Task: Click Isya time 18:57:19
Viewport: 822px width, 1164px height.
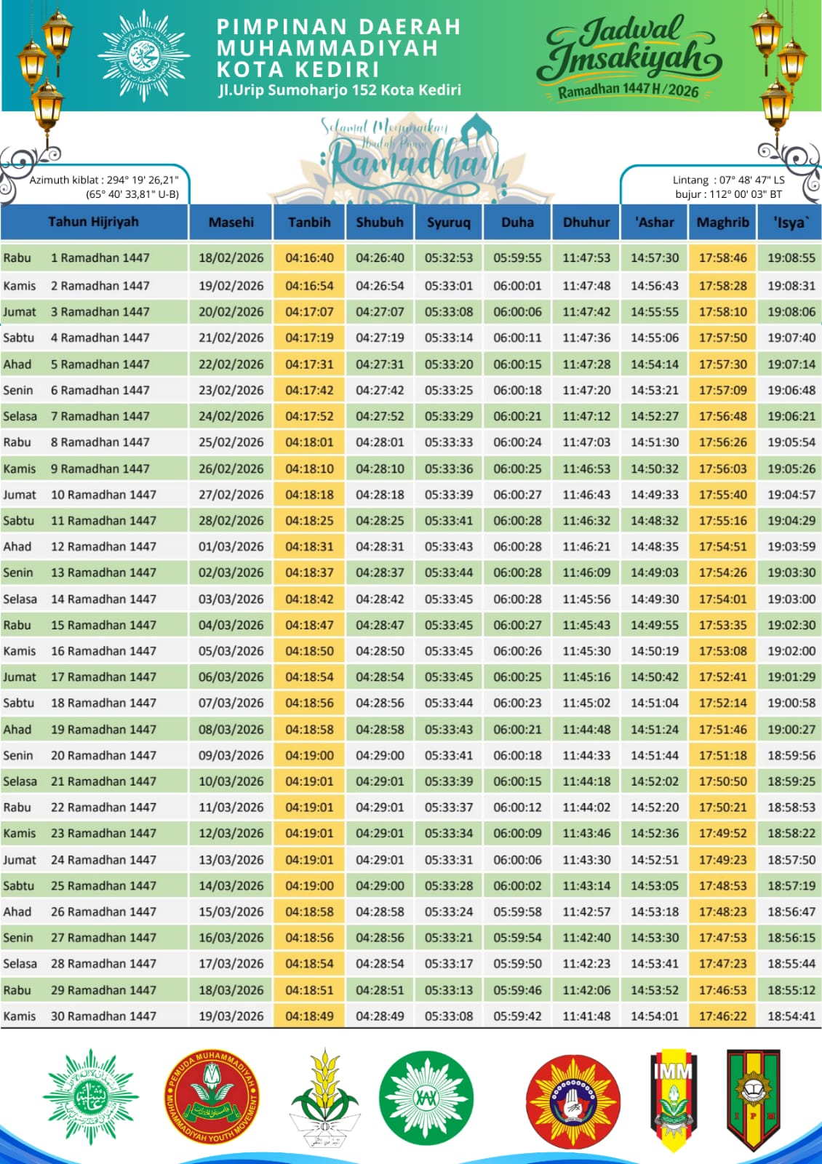Action: click(791, 885)
